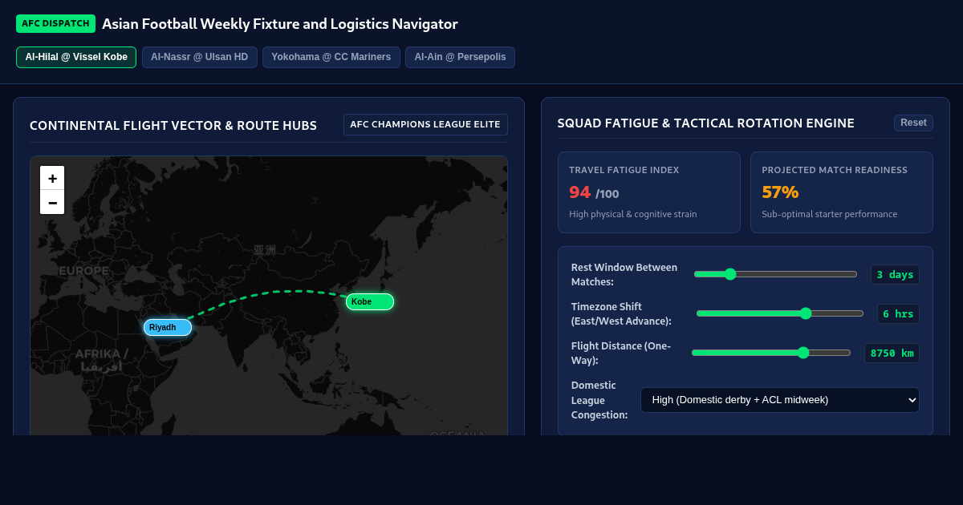
Task: Click 'Sub-optimal starter performance' text
Action: pyautogui.click(x=830, y=214)
